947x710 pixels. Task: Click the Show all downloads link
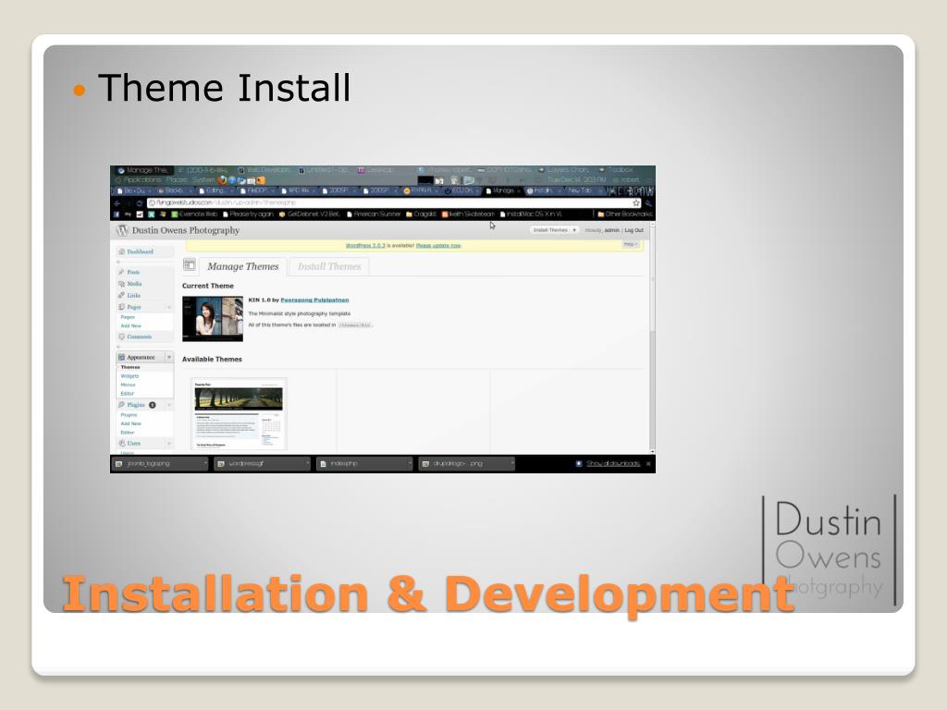613,464
